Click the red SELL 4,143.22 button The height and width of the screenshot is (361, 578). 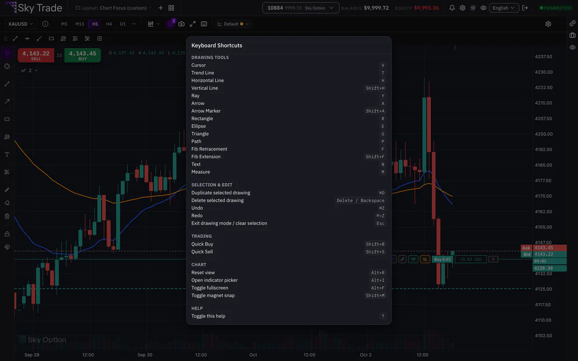(x=36, y=56)
